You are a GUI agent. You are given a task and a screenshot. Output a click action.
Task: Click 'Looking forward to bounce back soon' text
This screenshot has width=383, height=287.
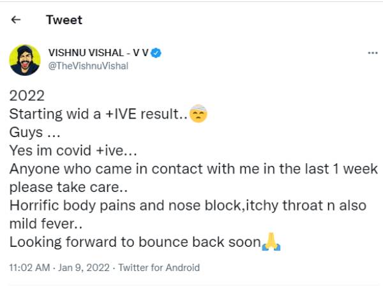135,242
